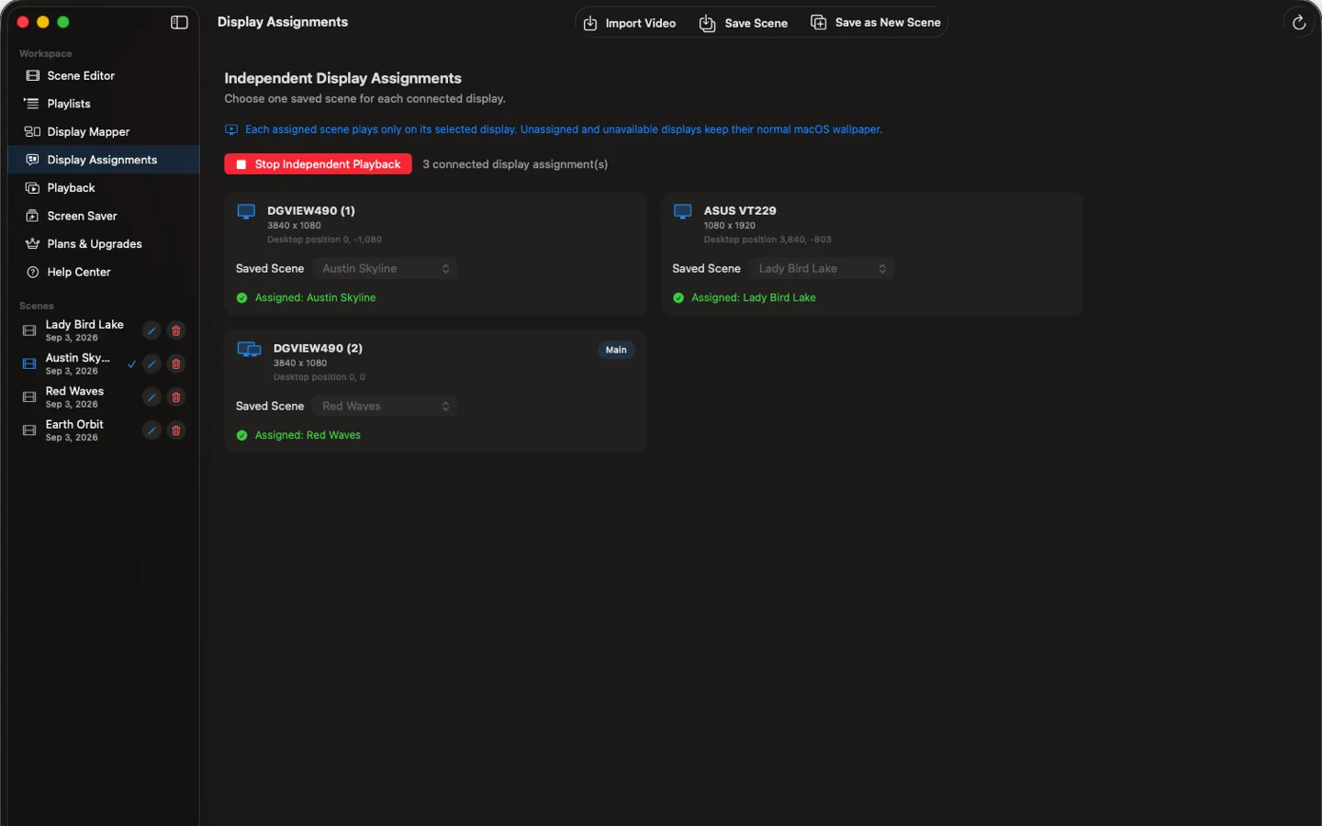The image size is (1322, 826).
Task: Edit the Austin Skyline scene
Action: [151, 364]
